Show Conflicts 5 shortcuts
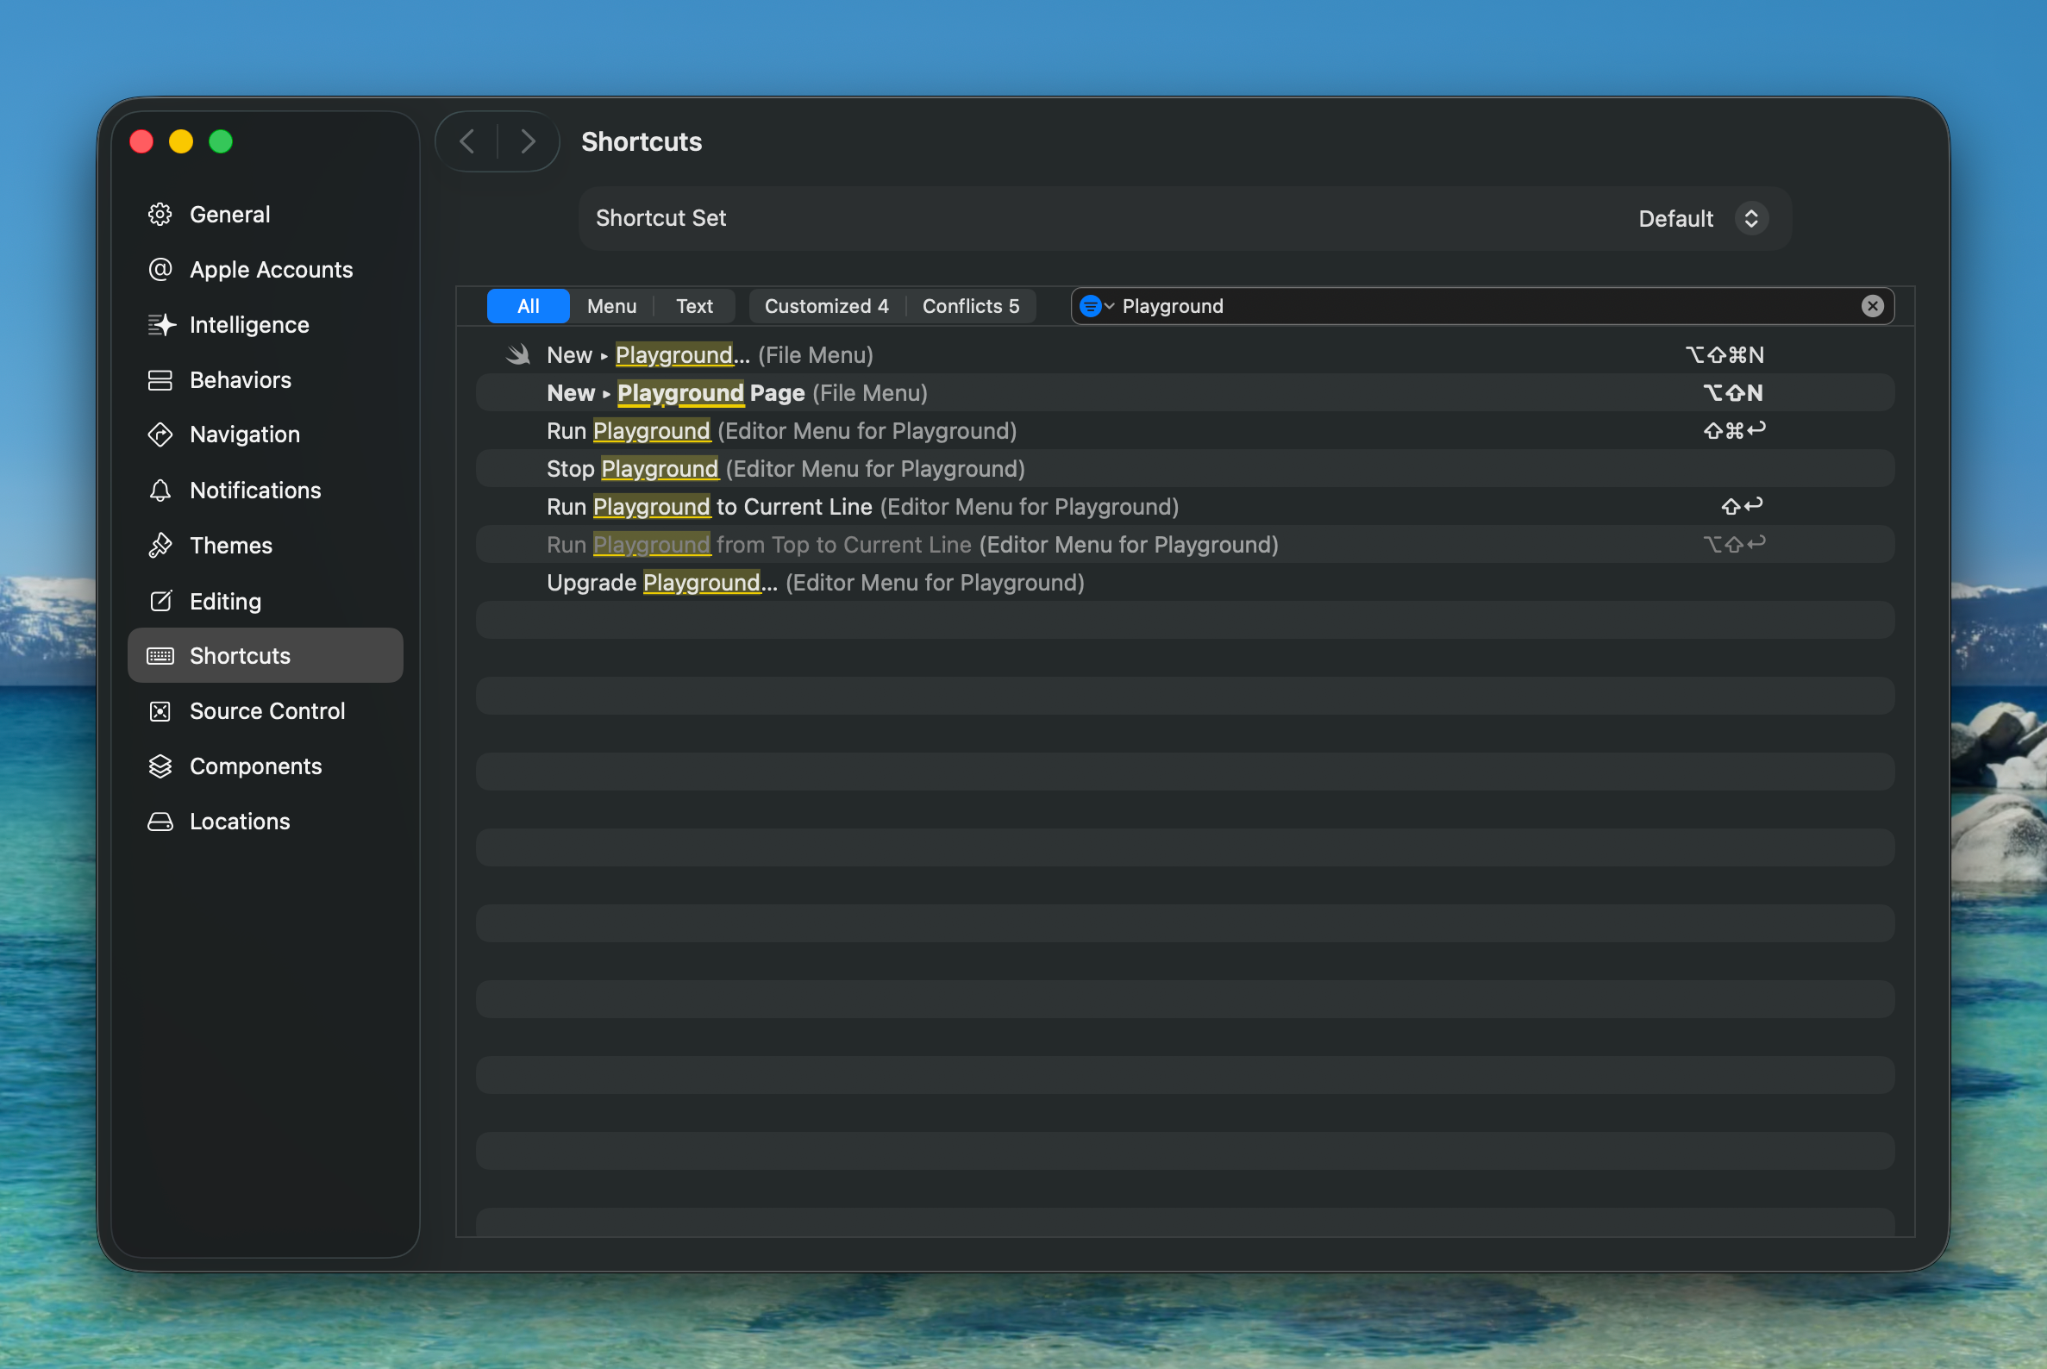Viewport: 2047px width, 1369px height. [970, 305]
